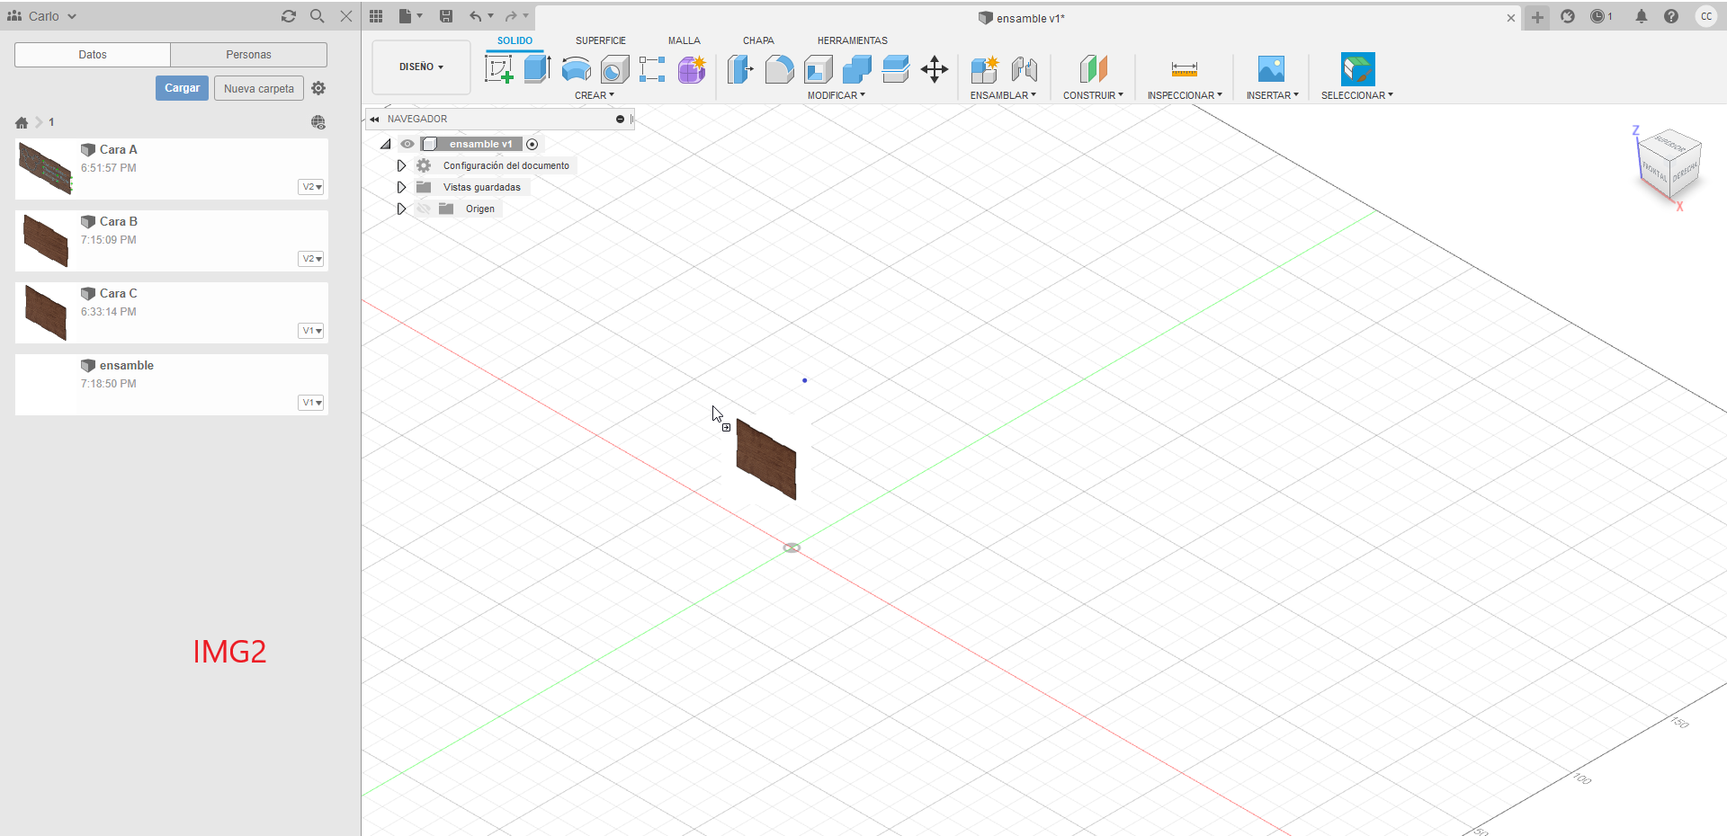The width and height of the screenshot is (1727, 836).
Task: Expand Configuración del documento
Action: point(401,165)
